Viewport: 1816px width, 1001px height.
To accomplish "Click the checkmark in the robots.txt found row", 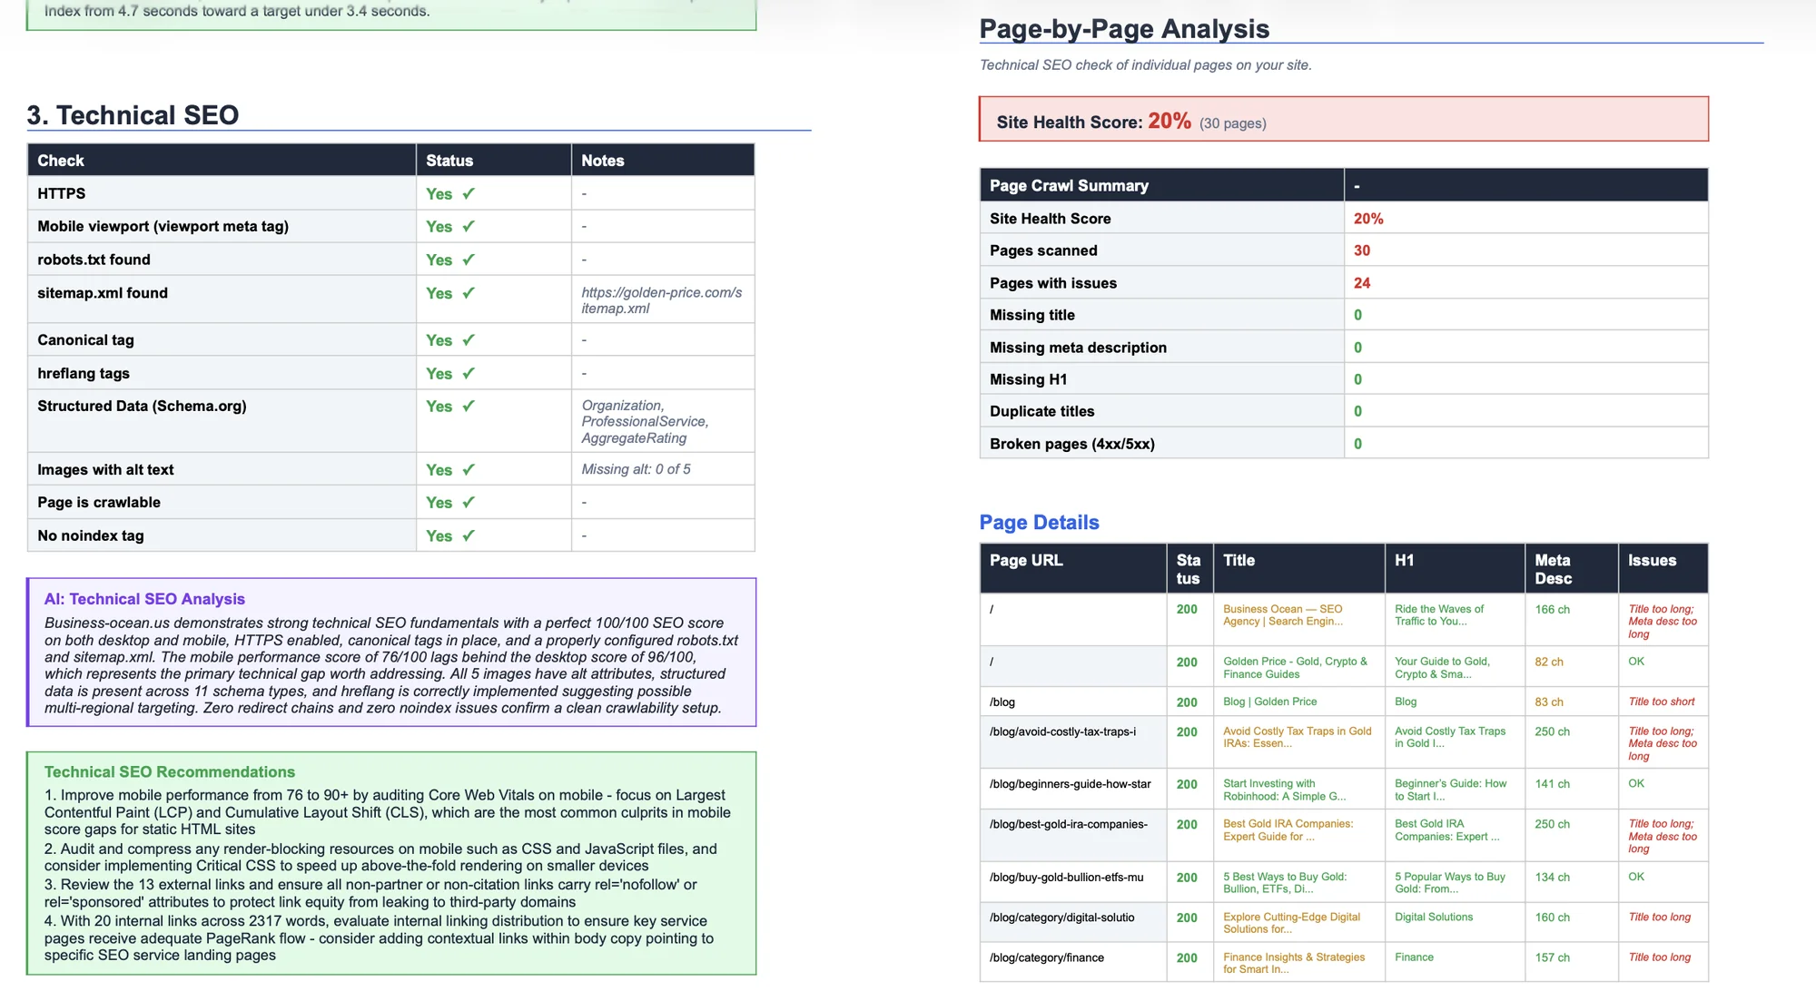I will (x=469, y=260).
